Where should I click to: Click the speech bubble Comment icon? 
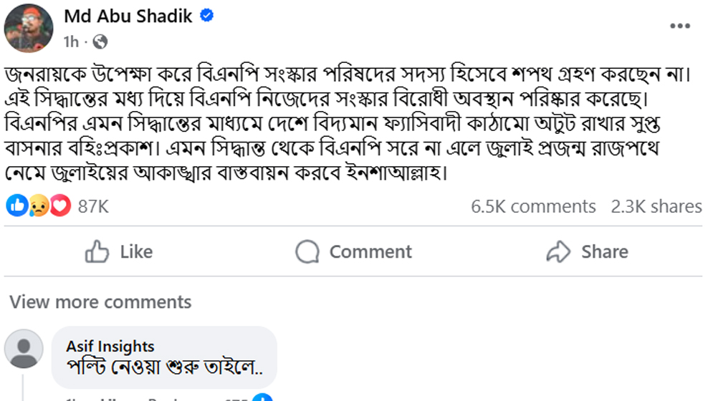(307, 251)
